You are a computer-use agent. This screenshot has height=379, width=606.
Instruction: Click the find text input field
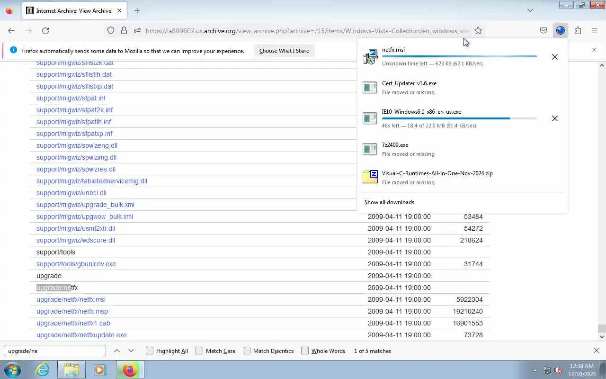(x=55, y=351)
